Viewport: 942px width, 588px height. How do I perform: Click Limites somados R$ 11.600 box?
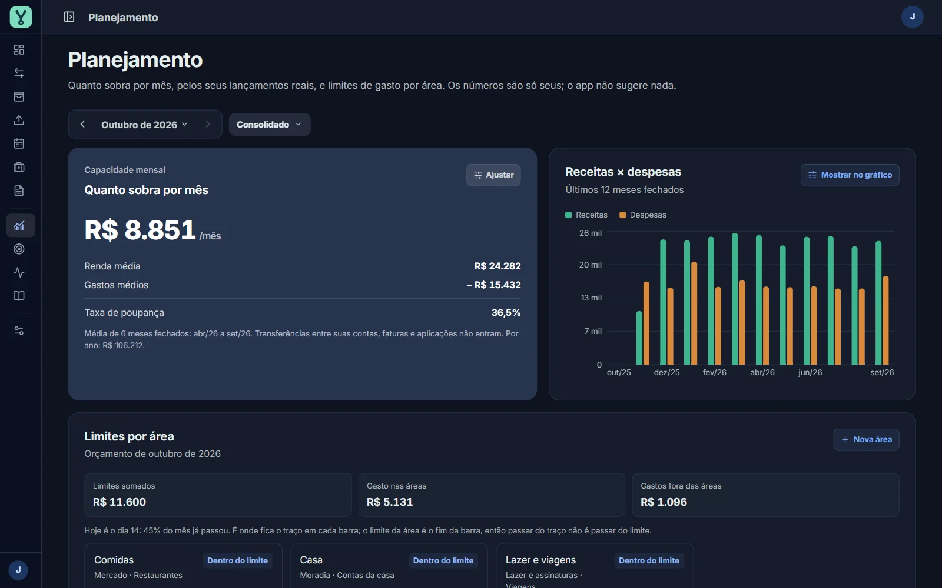pyautogui.click(x=218, y=495)
